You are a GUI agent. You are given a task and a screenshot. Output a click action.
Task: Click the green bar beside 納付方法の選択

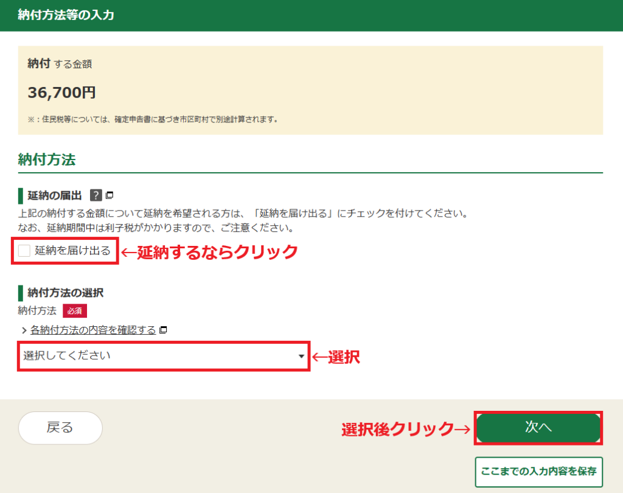coord(20,293)
